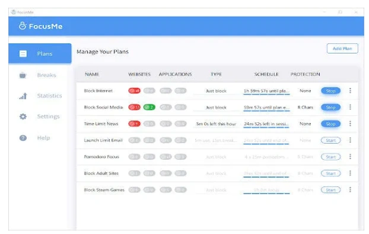Click first applications badge for Launch Limit Email

click(x=166, y=140)
